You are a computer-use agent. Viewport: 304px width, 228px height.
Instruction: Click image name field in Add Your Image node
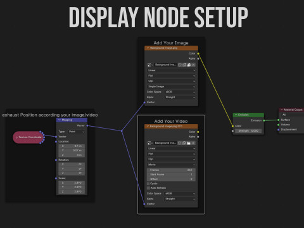pyautogui.click(x=165, y=65)
